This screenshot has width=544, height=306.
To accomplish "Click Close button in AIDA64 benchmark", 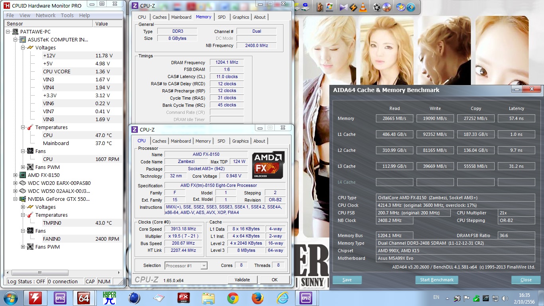I will pos(526,280).
